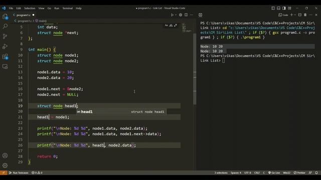Toggle Use Regular Expression in find widget
Viewport: 321px width, 180px height.
click(176, 25)
